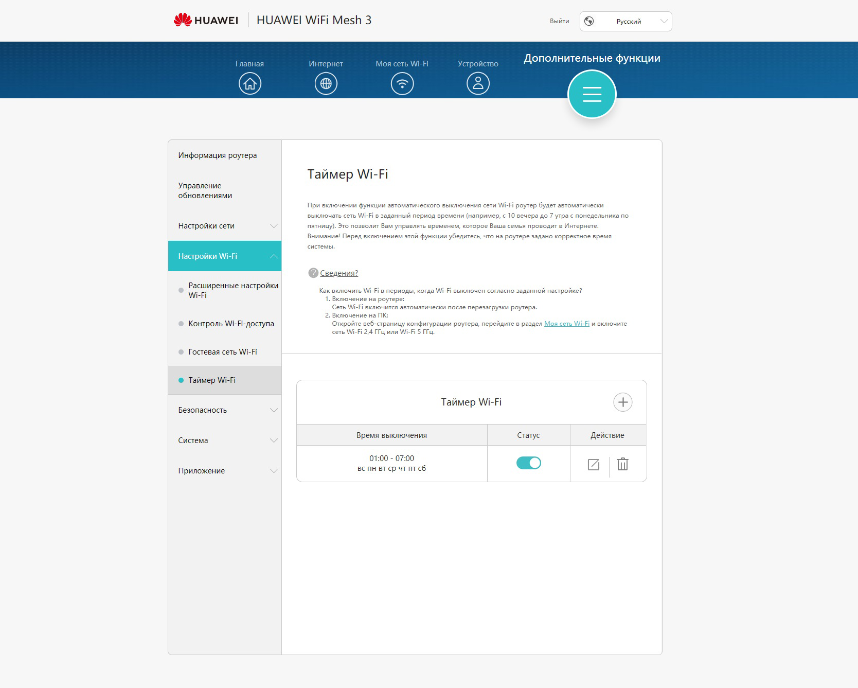Click the HUAWEI logo
The image size is (858, 688).
click(x=206, y=20)
